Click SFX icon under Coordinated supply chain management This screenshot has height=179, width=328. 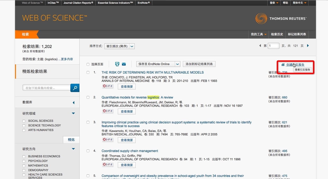[108, 165]
